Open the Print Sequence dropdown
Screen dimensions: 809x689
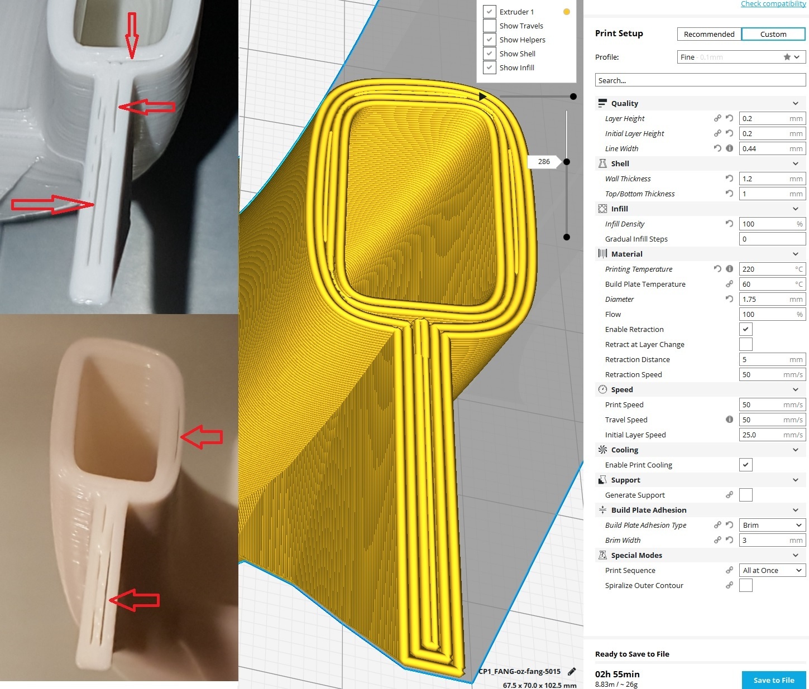(772, 570)
